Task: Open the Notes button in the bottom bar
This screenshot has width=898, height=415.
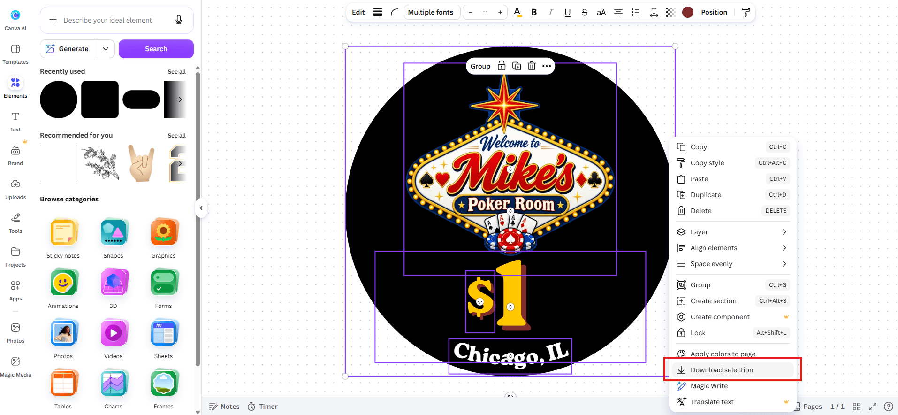Action: point(224,407)
